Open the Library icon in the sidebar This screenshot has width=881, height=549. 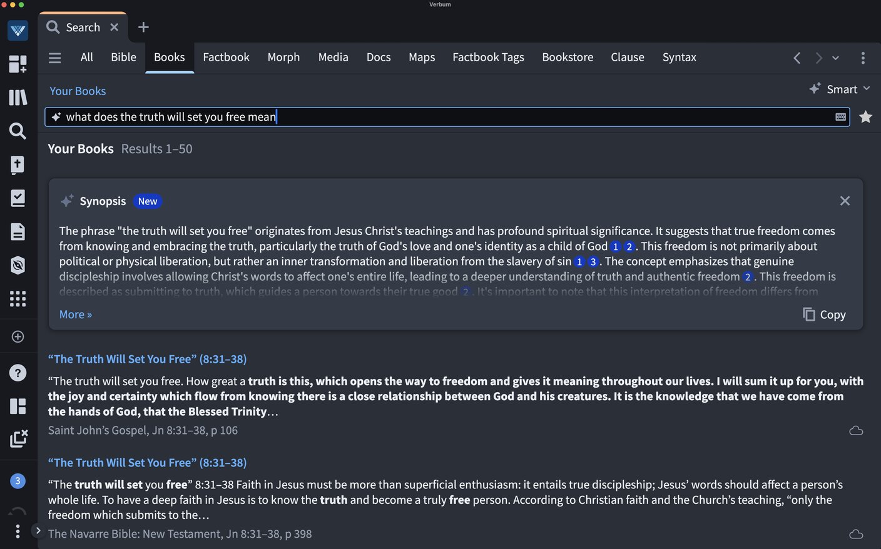pos(18,97)
